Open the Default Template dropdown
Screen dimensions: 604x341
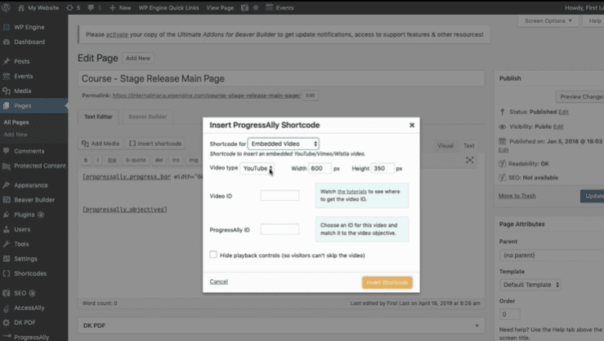(x=530, y=285)
